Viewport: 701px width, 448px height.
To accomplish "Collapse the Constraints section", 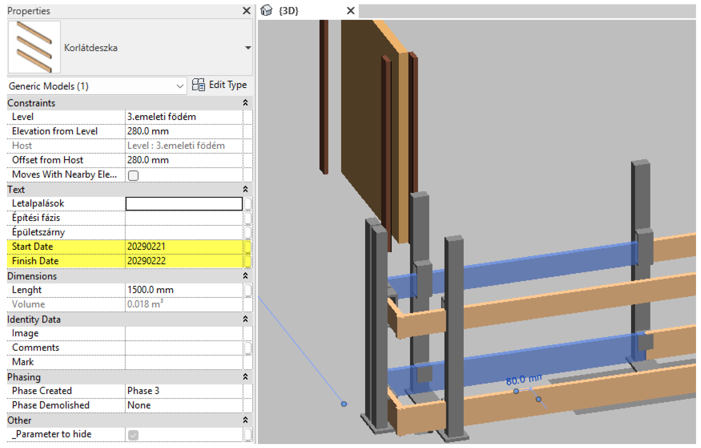I will pos(245,103).
